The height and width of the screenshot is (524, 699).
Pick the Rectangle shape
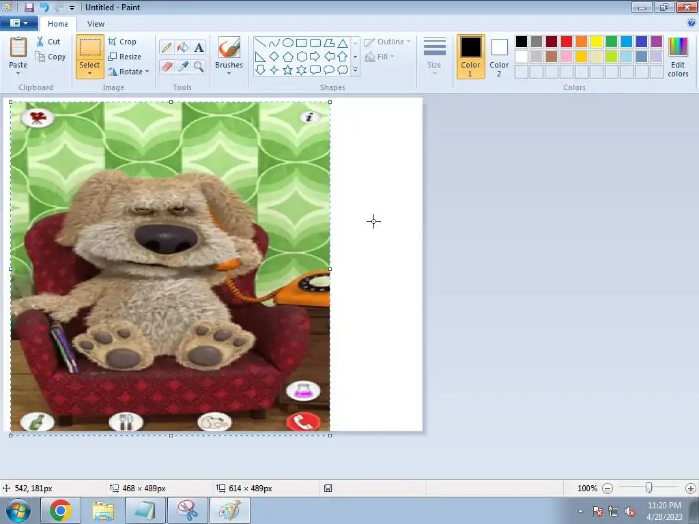click(301, 43)
